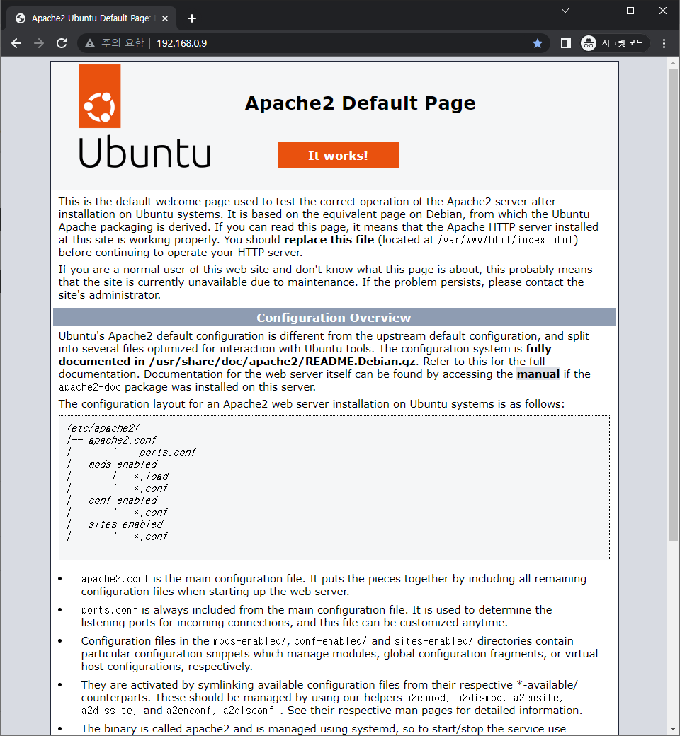This screenshot has height=736, width=680.
Task: Open the tab search dropdown chevron
Action: 565,11
